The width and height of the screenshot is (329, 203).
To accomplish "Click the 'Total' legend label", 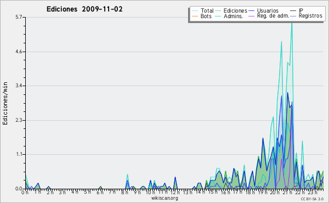I will pyautogui.click(x=207, y=10).
